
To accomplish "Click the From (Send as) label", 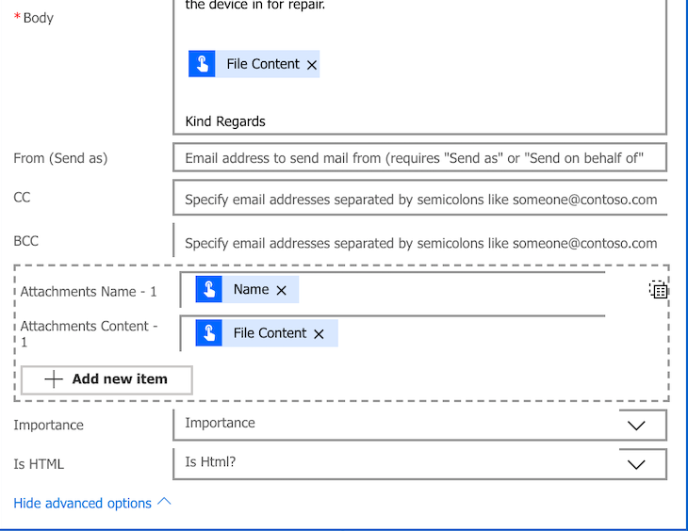I will pyautogui.click(x=60, y=158).
